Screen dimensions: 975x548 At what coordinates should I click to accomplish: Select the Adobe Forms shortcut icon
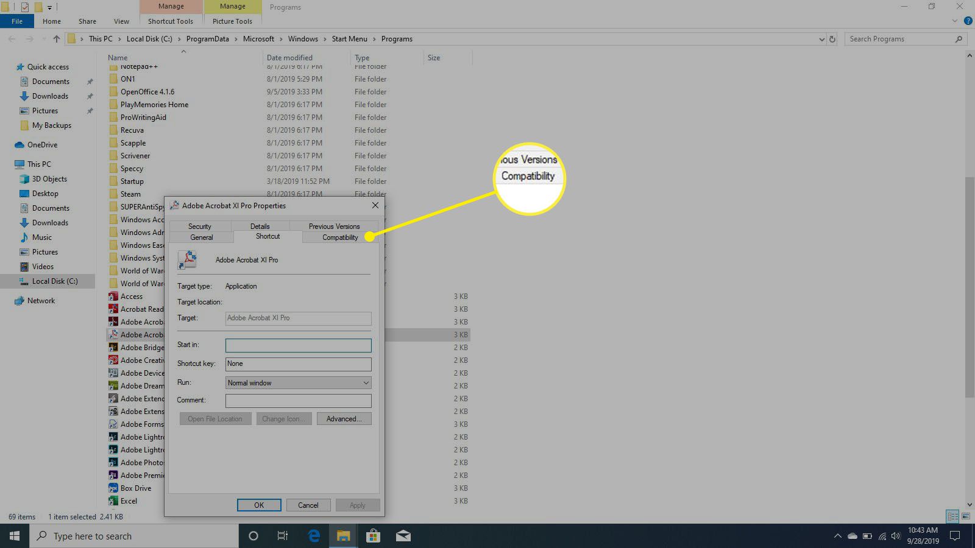[113, 424]
